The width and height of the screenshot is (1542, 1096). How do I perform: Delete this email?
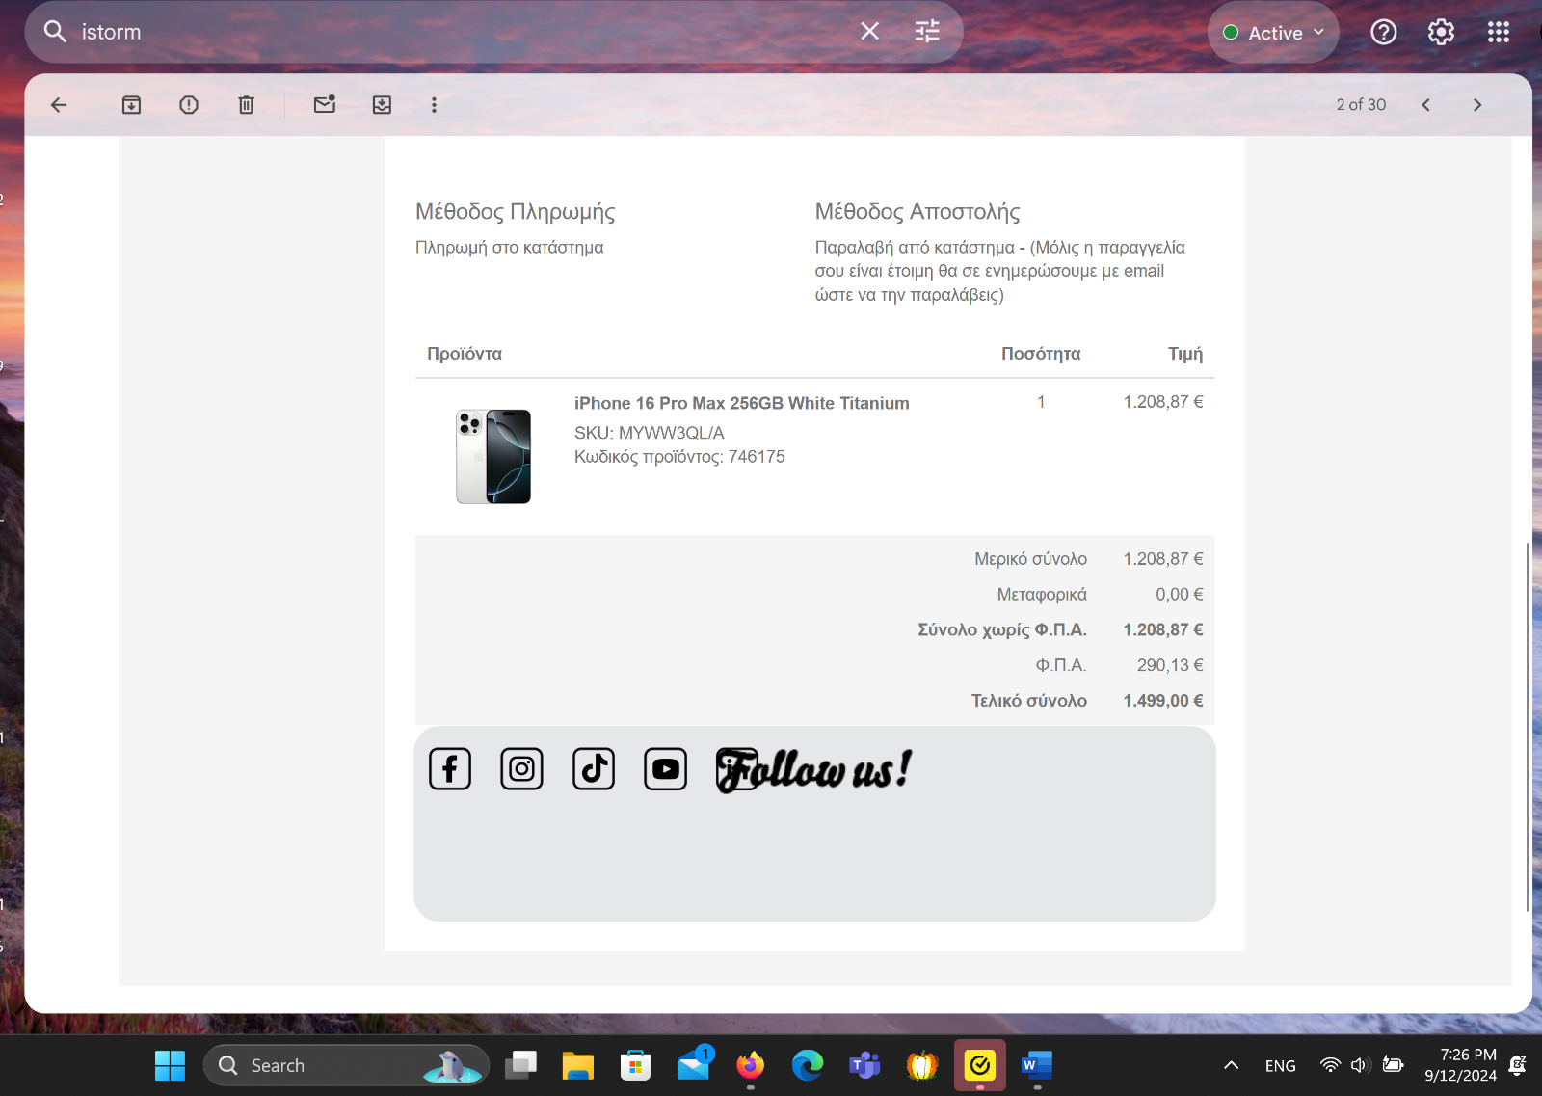click(x=247, y=105)
